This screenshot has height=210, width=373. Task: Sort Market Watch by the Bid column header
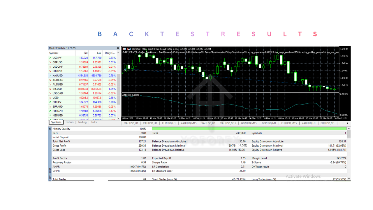click(x=82, y=53)
